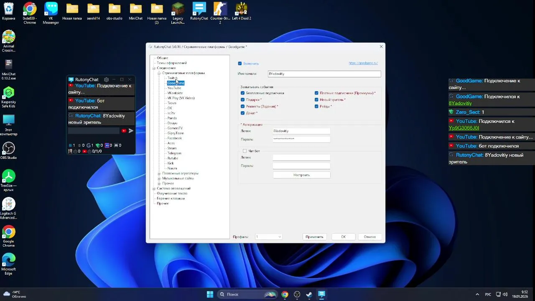Toggle the Донат event checkbox

pyautogui.click(x=243, y=113)
